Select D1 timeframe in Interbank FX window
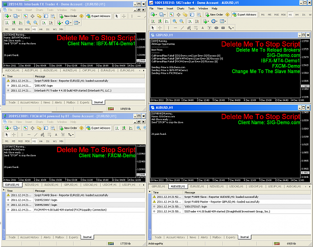Viewport: 313px width, 247px height. point(48,29)
